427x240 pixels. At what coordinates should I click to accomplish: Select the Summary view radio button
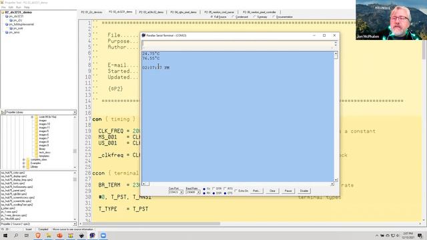click(x=254, y=17)
